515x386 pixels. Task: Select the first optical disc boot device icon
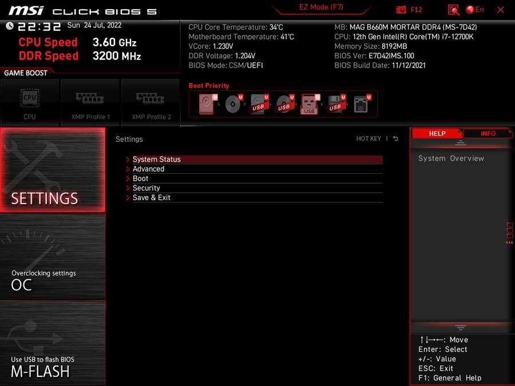point(233,105)
